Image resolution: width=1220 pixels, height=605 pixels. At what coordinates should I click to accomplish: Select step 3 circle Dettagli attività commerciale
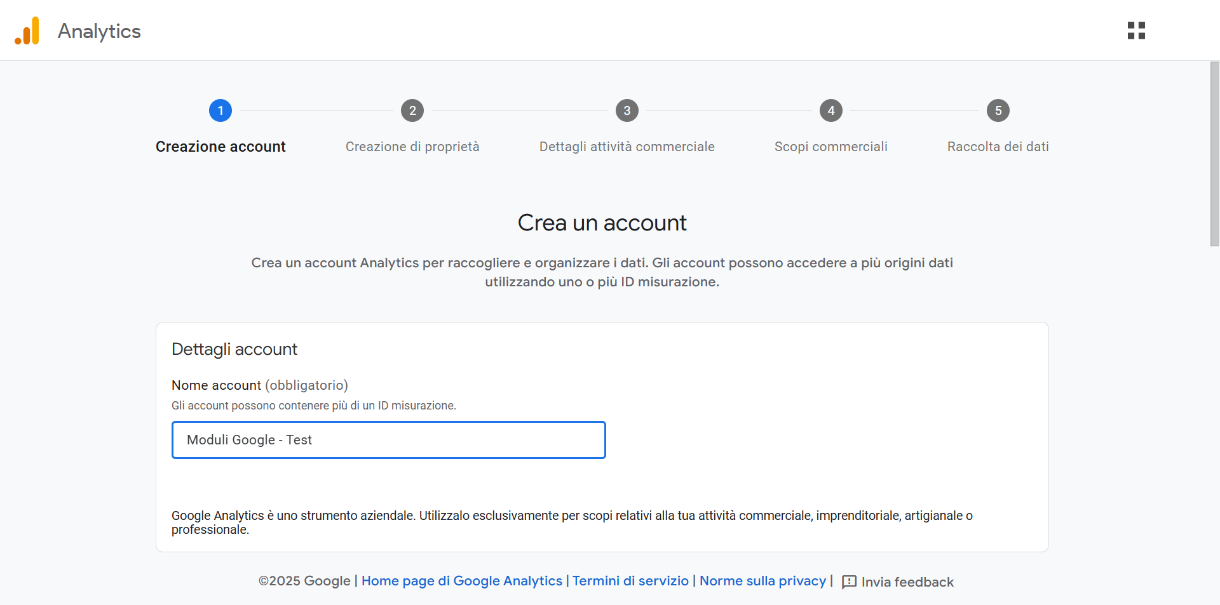click(x=627, y=110)
